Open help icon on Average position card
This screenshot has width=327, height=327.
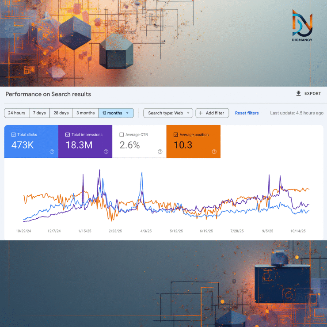pyautogui.click(x=214, y=152)
